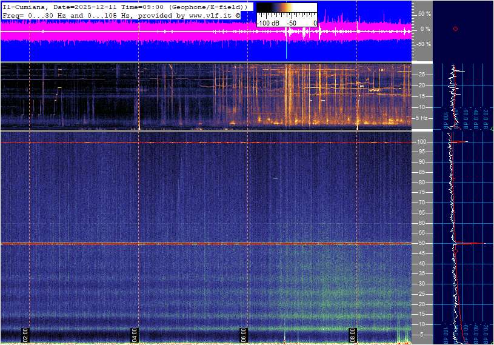Click the -50 % amplitude axis label
The height and width of the screenshot is (345, 494).
pyautogui.click(x=423, y=44)
